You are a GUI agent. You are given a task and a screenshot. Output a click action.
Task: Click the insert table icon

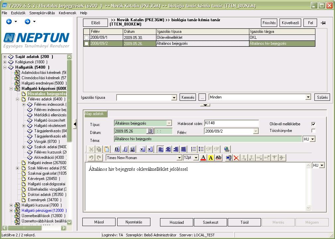(x=229, y=158)
